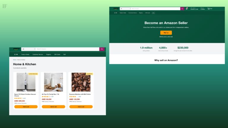Click Amazon logo in the seller page header
This screenshot has height=128, width=228.
[116, 9]
